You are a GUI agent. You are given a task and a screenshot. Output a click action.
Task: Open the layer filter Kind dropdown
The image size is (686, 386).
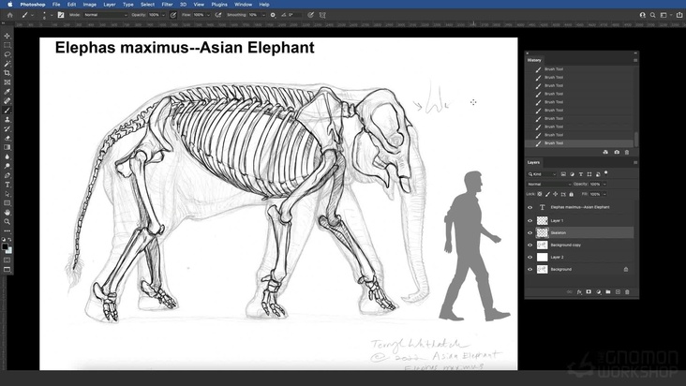point(542,174)
